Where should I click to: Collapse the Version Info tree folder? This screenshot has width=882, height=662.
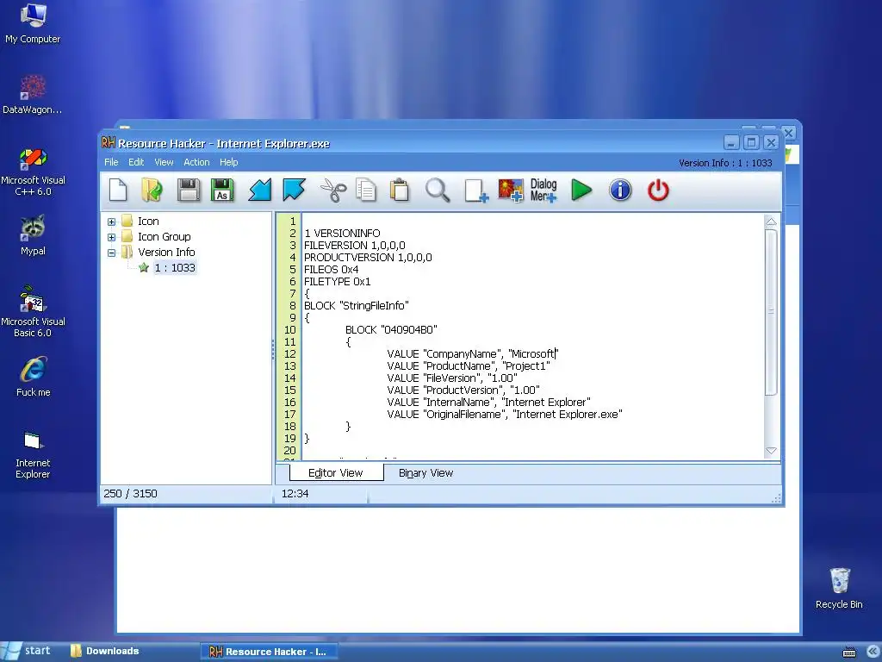point(111,253)
